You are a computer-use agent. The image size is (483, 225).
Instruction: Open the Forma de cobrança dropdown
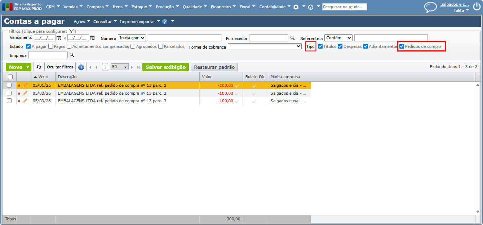(x=265, y=46)
